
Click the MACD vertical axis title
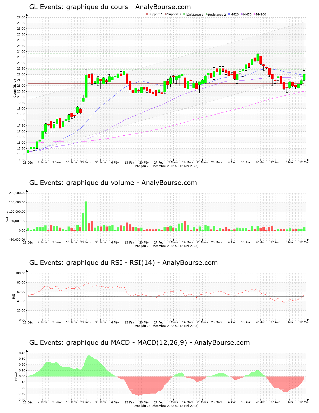point(16,376)
